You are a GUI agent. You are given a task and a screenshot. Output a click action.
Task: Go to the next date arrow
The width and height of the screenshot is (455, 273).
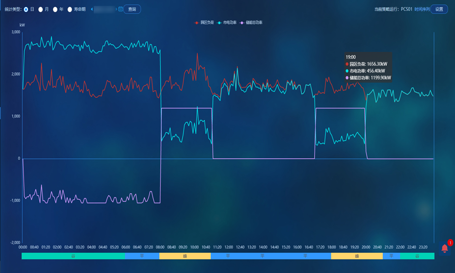pos(116,9)
